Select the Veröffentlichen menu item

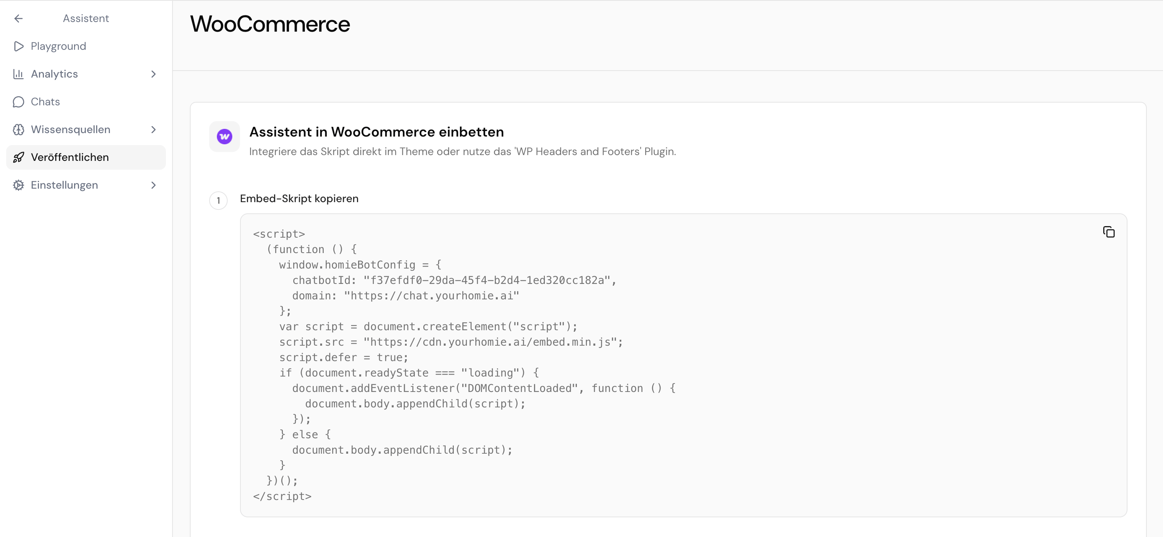(86, 157)
